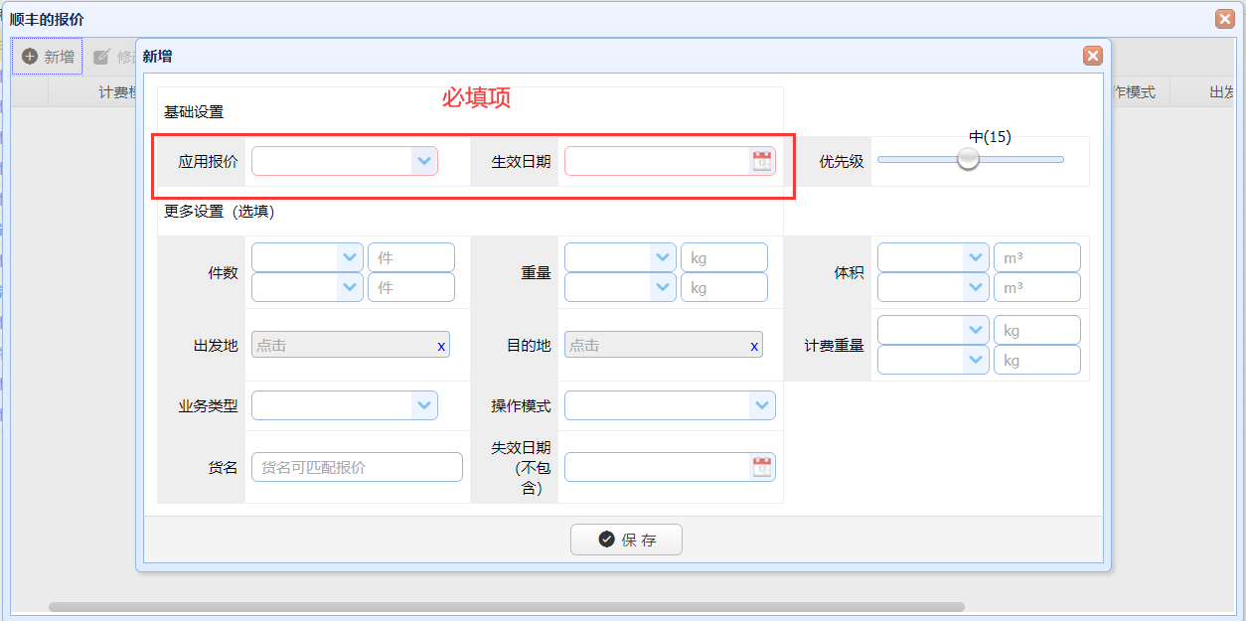Viewport: 1246px width, 621px height.
Task: Click the first 计费重量 kg field
Action: [1037, 330]
